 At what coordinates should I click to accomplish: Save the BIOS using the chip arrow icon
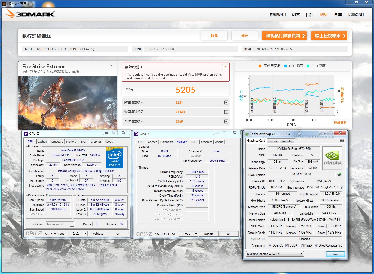340,174
